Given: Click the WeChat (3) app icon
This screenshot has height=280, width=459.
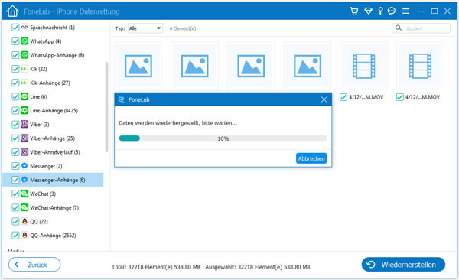Looking at the screenshot, I should [24, 194].
